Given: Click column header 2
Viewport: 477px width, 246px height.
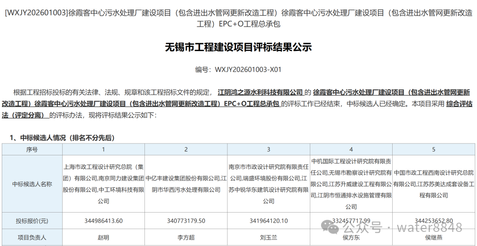Looking at the screenshot, I should (186, 149).
